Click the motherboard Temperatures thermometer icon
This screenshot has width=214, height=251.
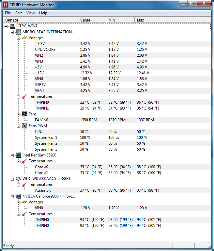point(24,96)
